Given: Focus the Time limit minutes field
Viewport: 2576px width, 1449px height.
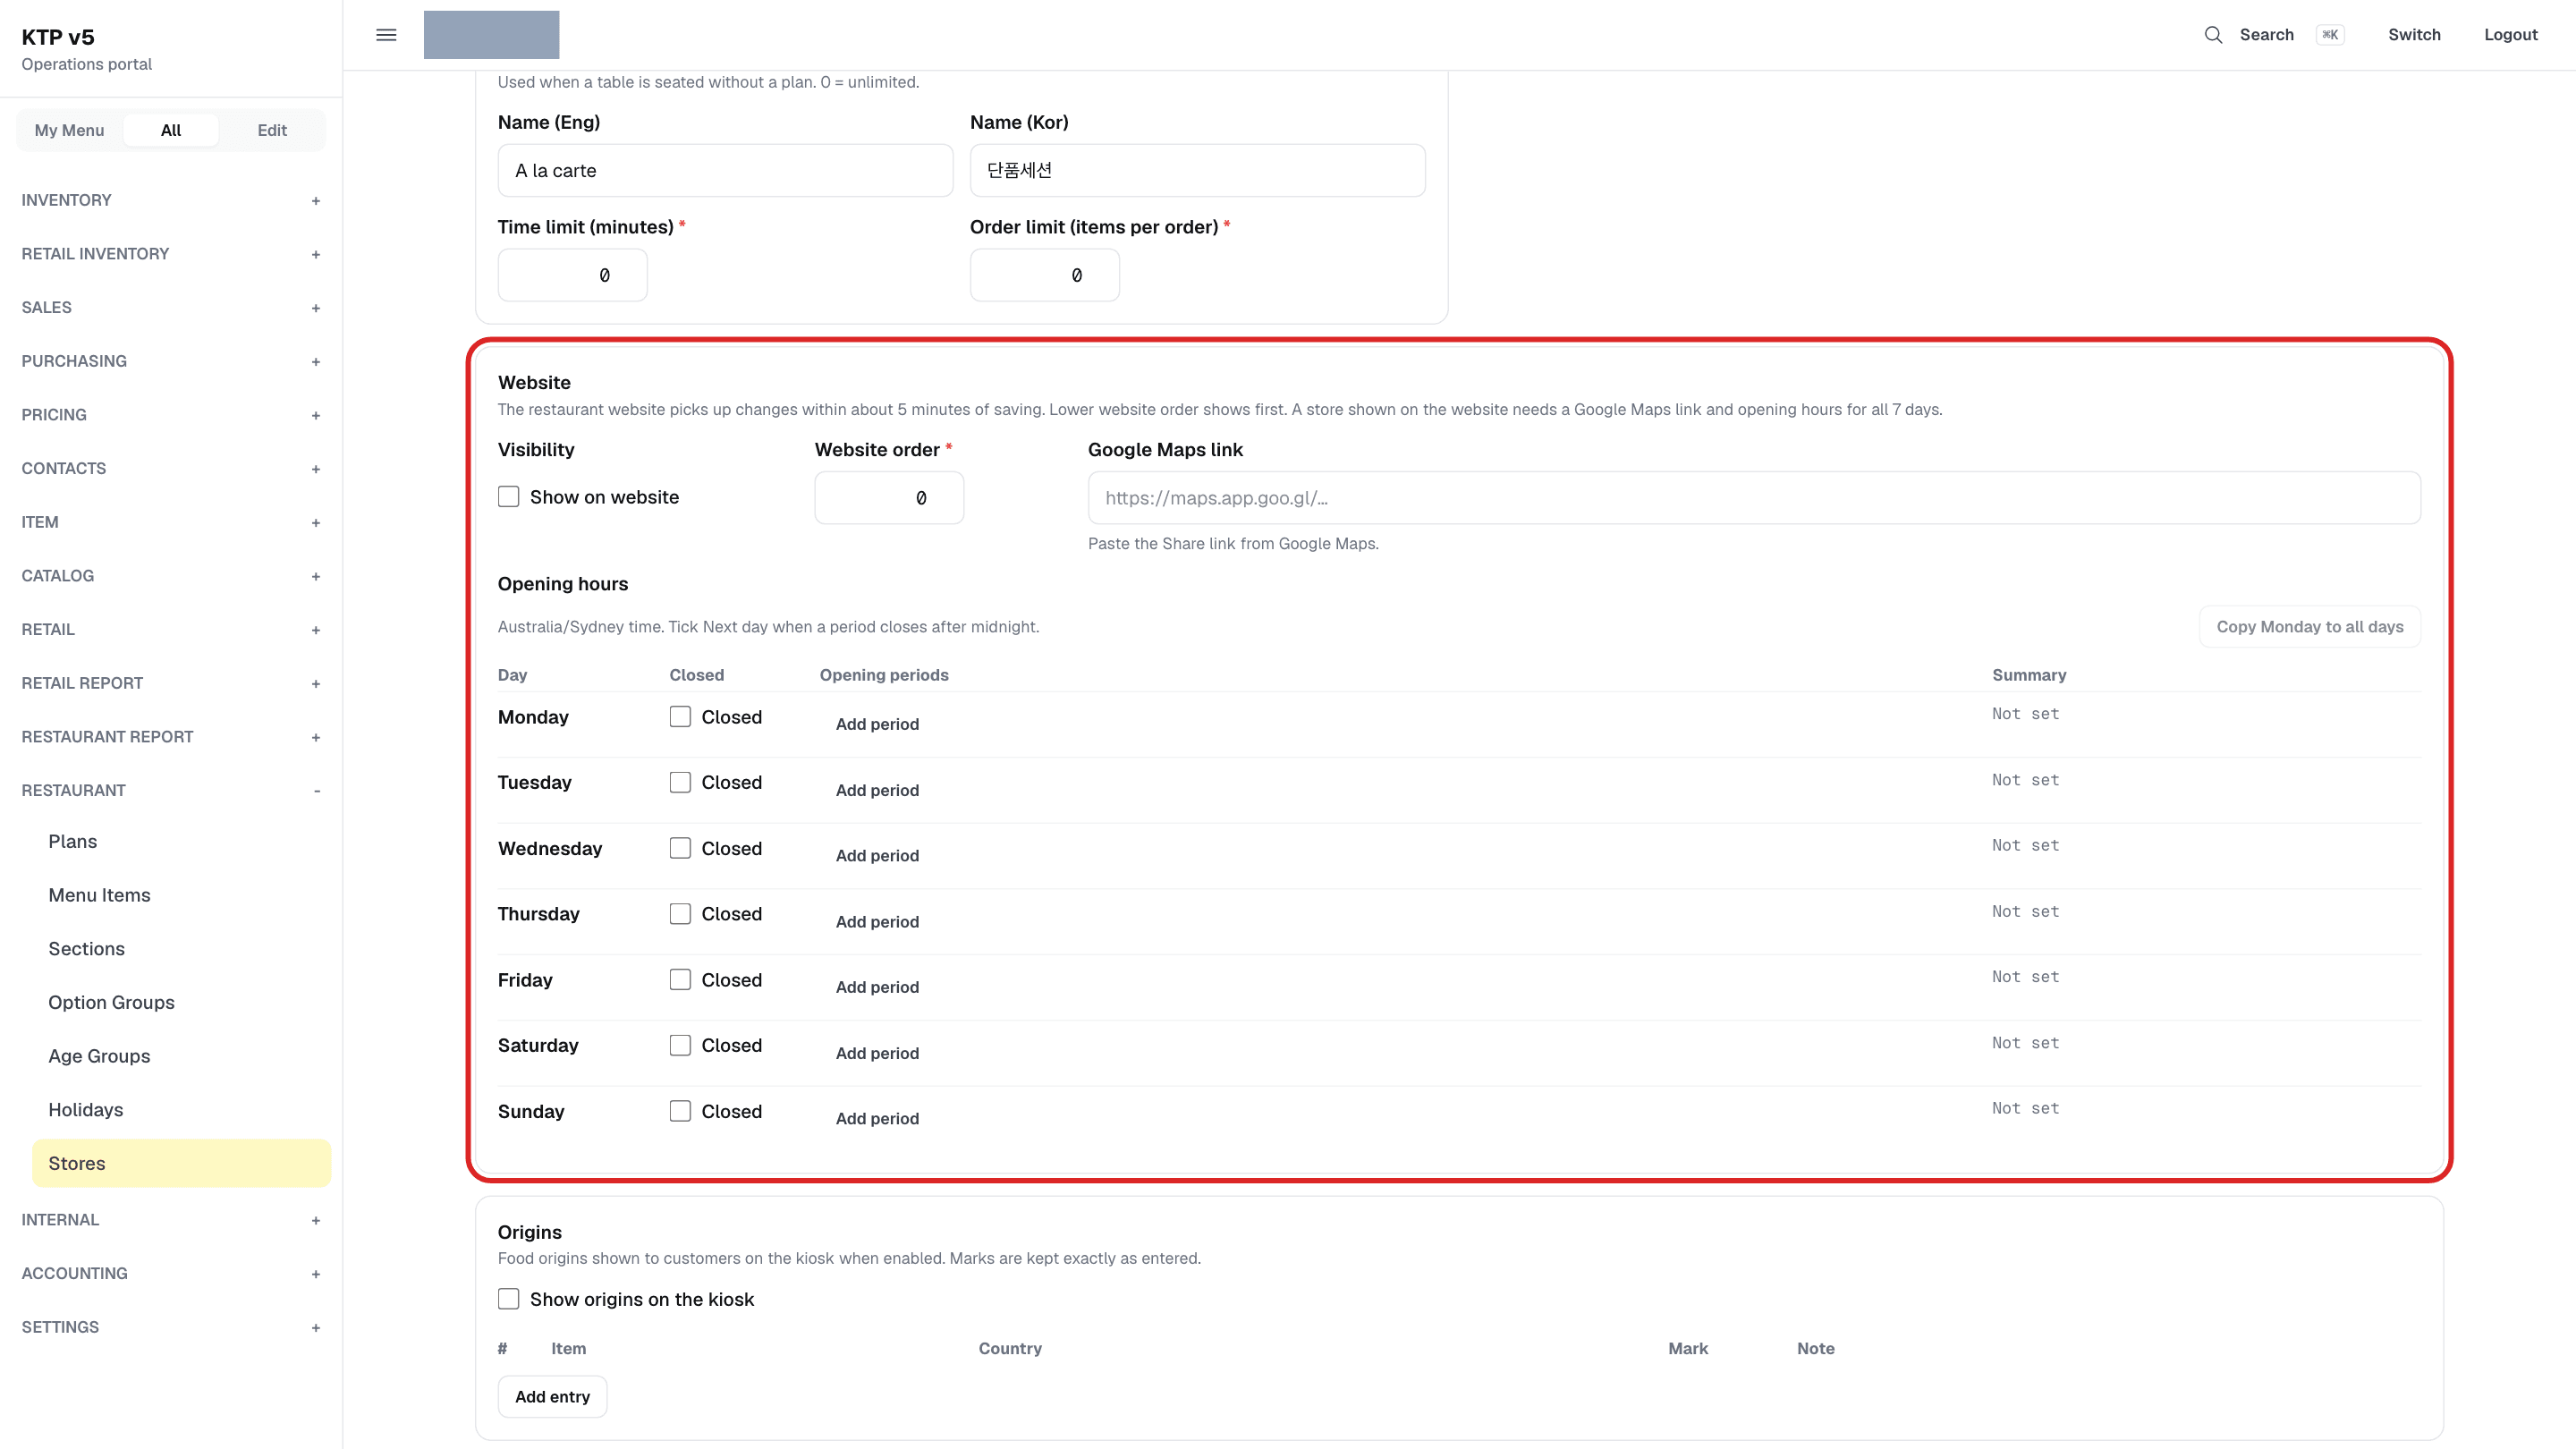Looking at the screenshot, I should pos(572,275).
